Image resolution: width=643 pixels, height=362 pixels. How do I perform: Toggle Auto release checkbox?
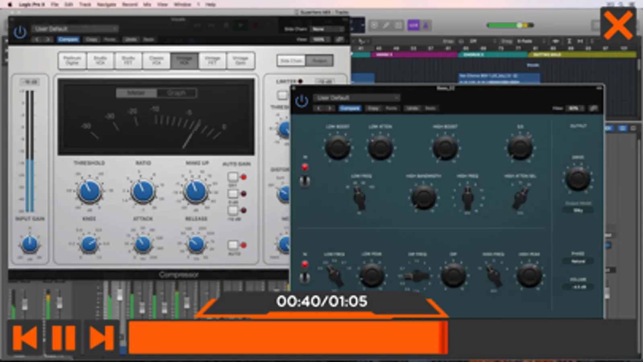point(233,245)
